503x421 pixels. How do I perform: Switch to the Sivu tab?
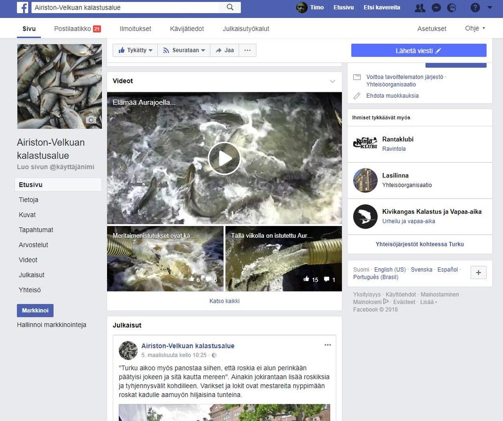point(29,28)
